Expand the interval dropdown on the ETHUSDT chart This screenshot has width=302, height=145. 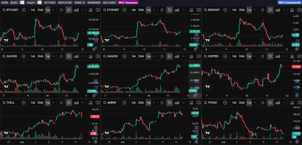[x=154, y=10]
